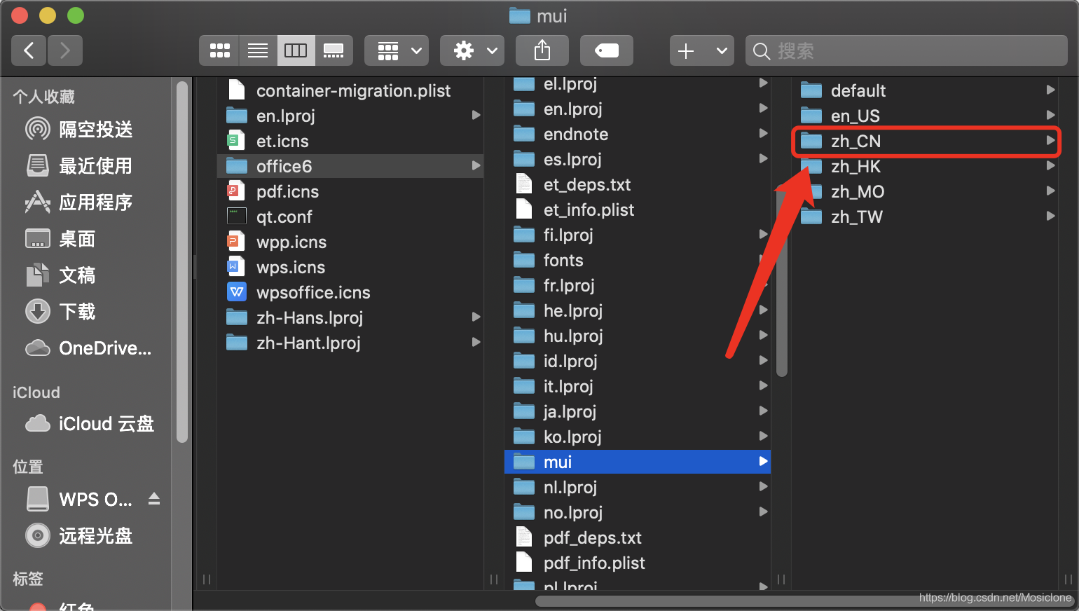Select the qt.conf file
Viewport: 1079px width, 611px height.
[x=350, y=217]
